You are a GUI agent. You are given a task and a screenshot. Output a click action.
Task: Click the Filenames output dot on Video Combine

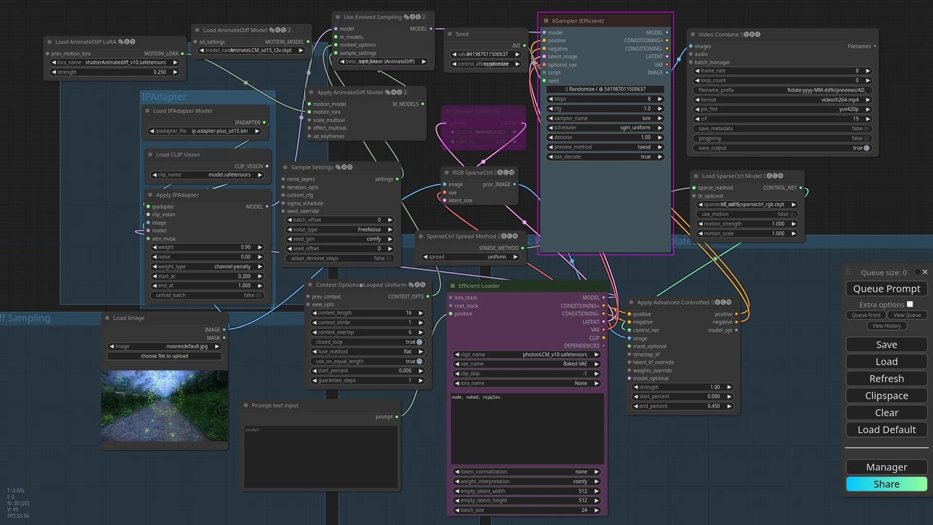pos(875,46)
